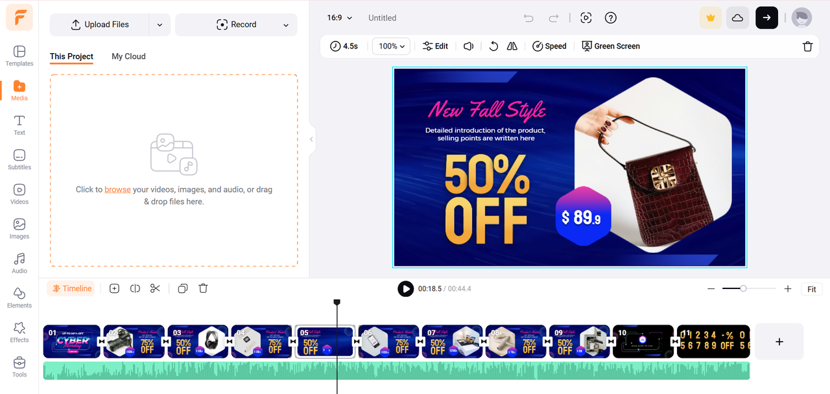Click the premium crown icon
The image size is (830, 394).
tap(711, 18)
